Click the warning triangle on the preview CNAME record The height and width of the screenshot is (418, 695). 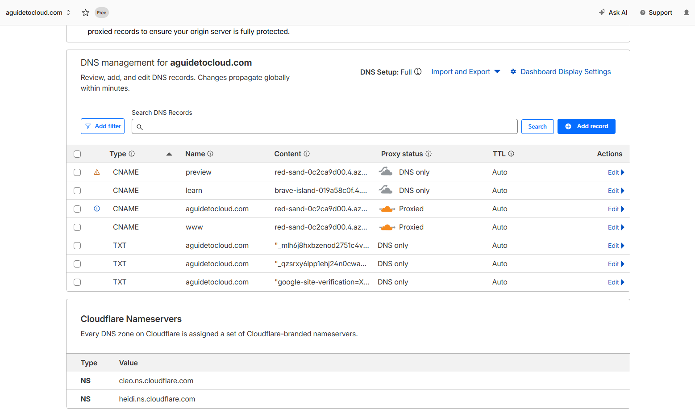(x=97, y=172)
